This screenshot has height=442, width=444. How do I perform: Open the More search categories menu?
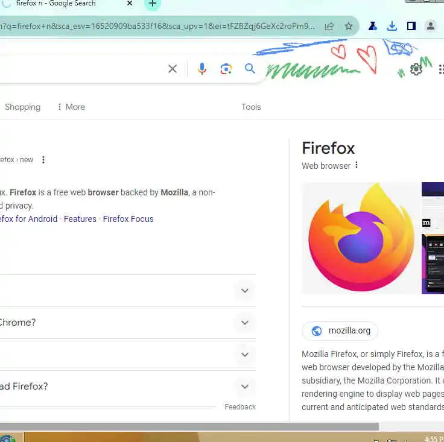71,107
